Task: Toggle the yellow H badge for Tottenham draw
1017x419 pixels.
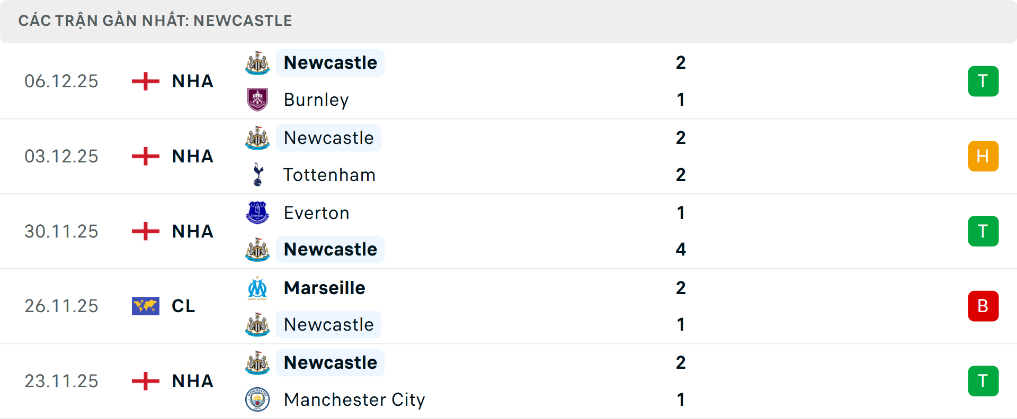Action: click(x=984, y=156)
